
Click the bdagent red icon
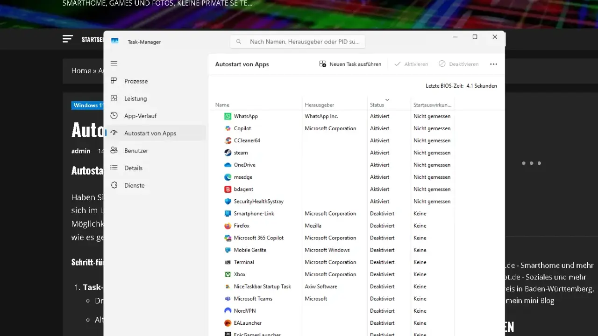228,189
